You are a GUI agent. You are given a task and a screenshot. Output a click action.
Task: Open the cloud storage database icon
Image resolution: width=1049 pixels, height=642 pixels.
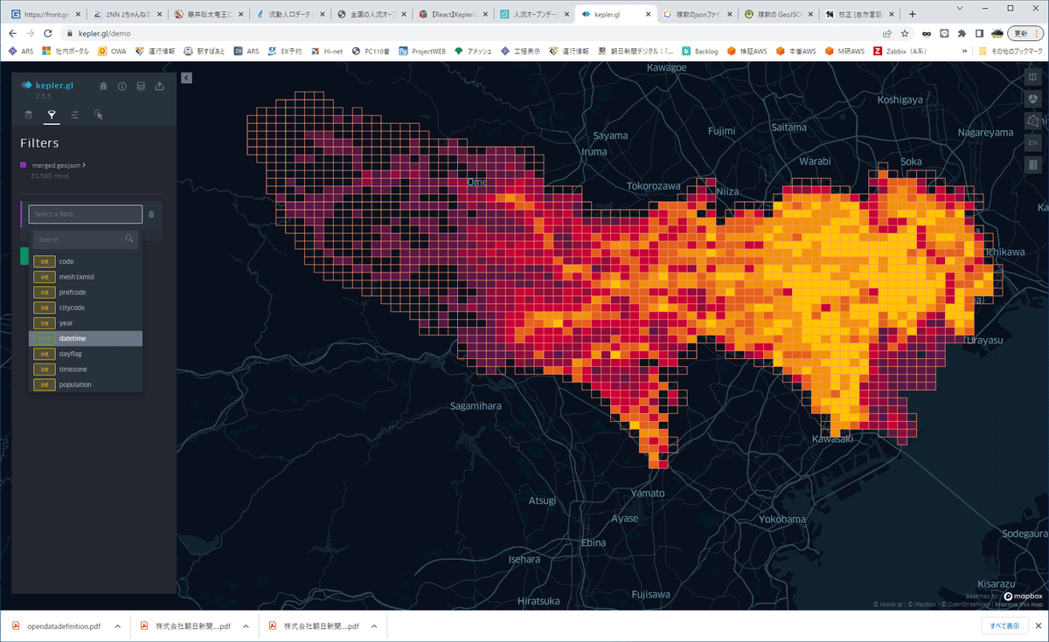[141, 86]
